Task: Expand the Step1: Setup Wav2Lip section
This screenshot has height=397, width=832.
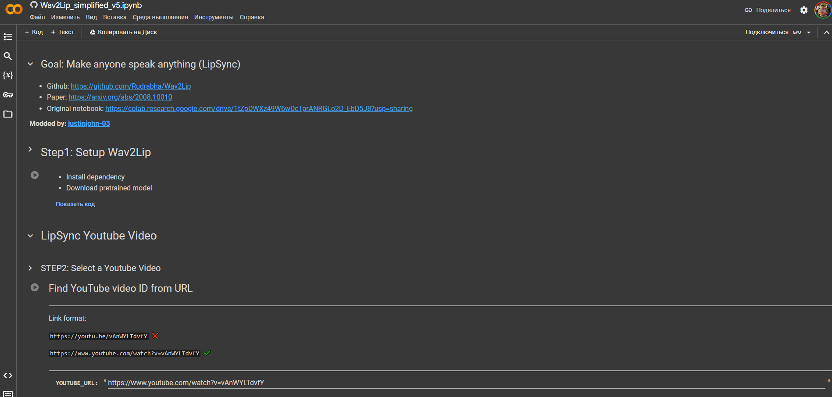Action: click(x=30, y=149)
